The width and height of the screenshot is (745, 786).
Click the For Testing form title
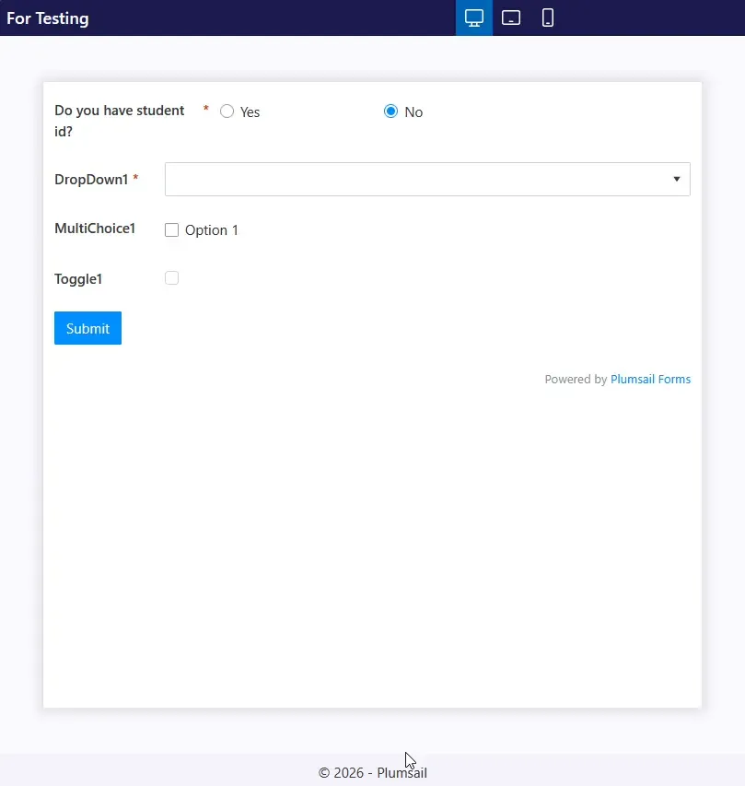point(48,18)
